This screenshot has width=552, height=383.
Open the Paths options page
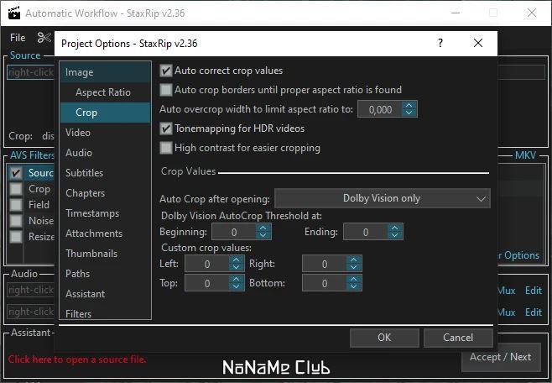[105, 274]
